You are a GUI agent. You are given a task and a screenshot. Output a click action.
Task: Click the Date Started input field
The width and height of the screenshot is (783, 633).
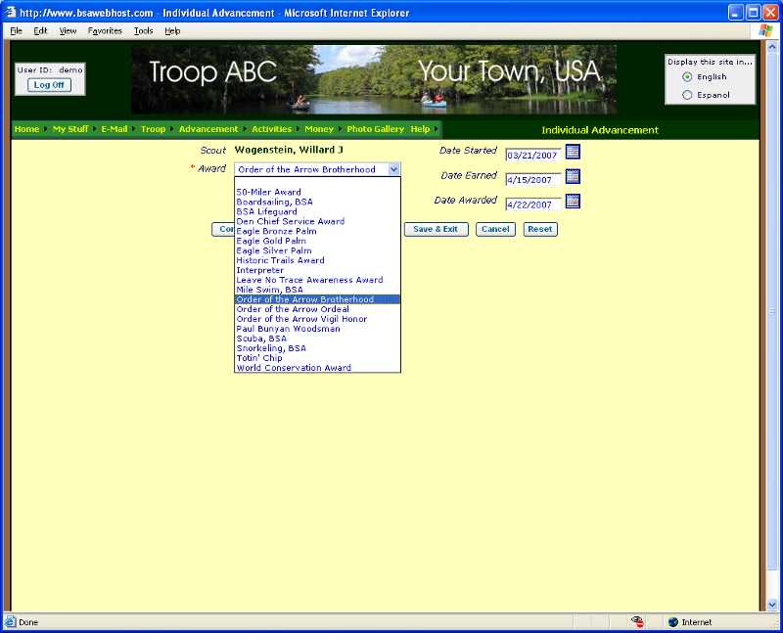point(533,156)
